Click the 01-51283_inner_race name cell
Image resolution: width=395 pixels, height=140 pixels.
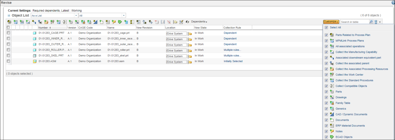click(121, 39)
